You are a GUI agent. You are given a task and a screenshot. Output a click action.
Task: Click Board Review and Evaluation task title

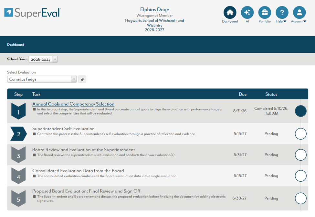coord(84,150)
